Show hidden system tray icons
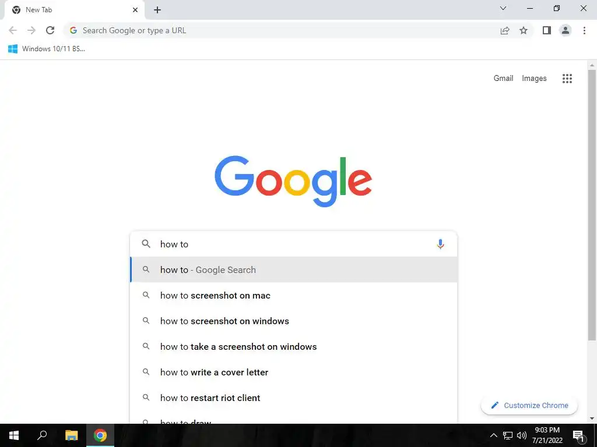 (x=493, y=435)
